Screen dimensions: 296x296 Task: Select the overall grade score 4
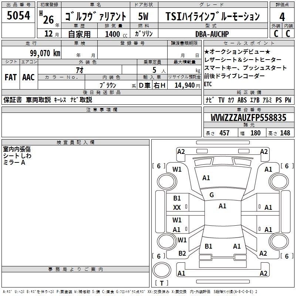tap(282, 16)
